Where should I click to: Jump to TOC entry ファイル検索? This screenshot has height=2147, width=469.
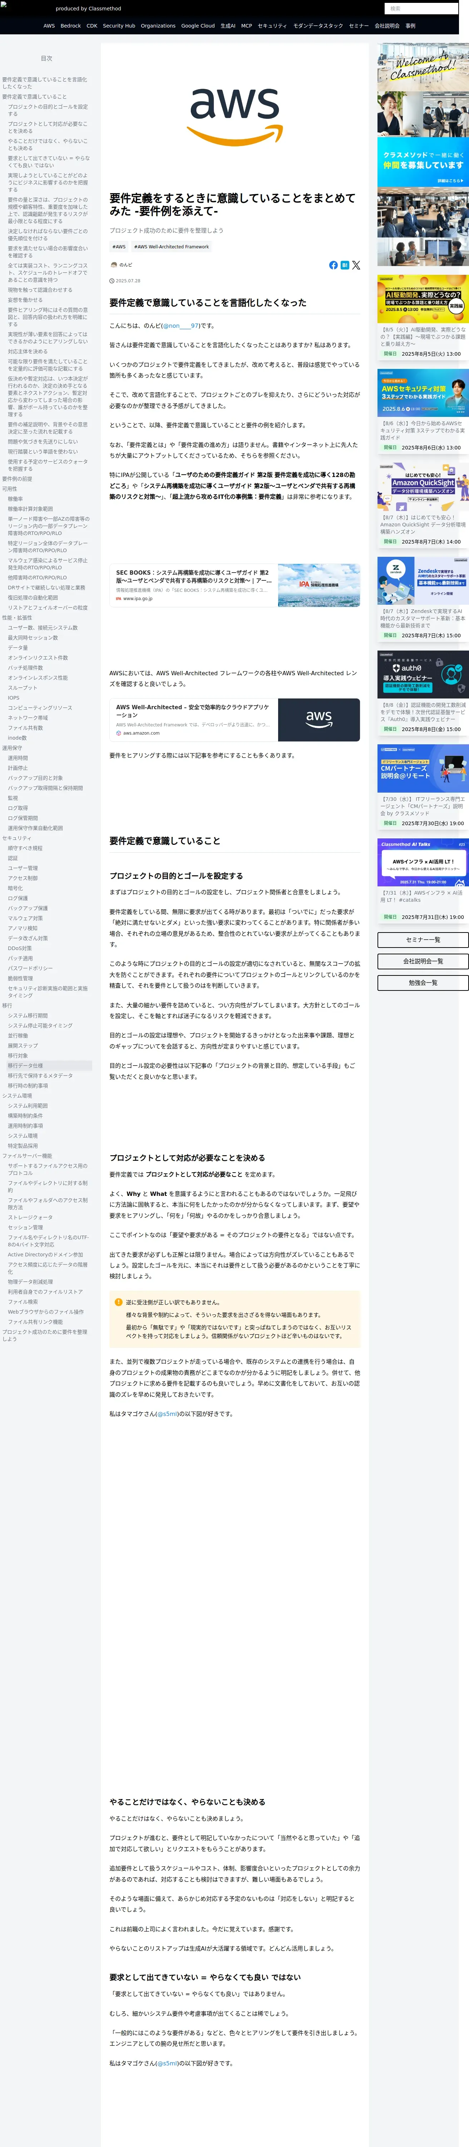click(23, 1301)
